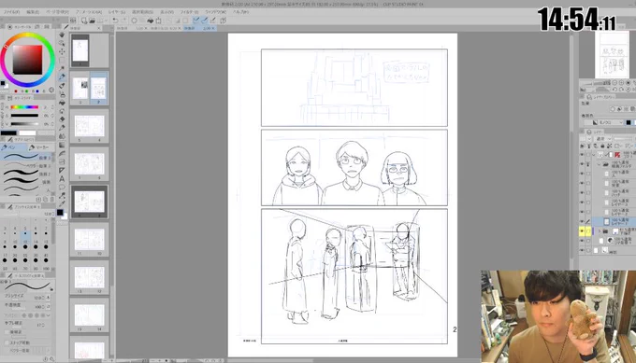Click the Navigator zoom-in icon

(621, 83)
